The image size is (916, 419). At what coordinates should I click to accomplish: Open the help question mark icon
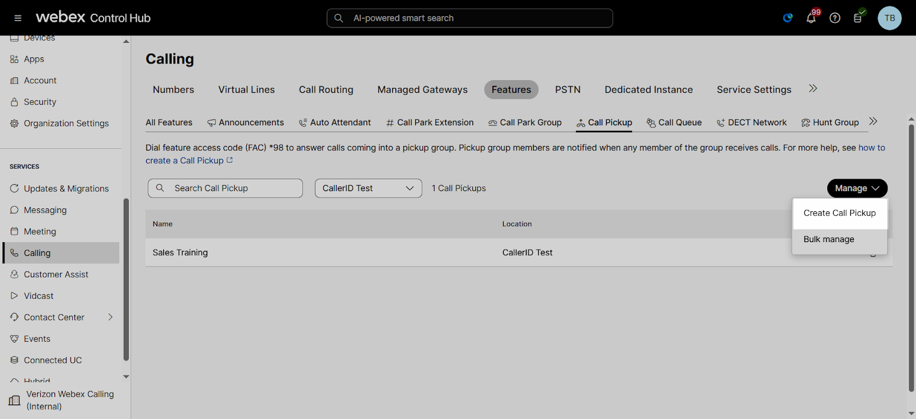coord(835,18)
